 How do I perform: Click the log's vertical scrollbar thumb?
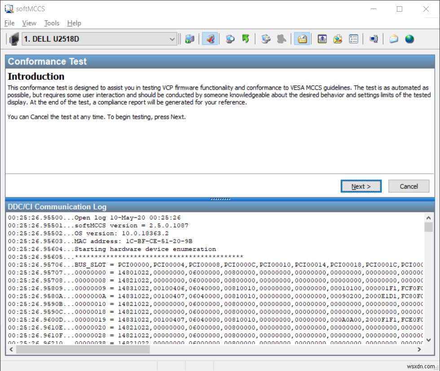point(428,227)
